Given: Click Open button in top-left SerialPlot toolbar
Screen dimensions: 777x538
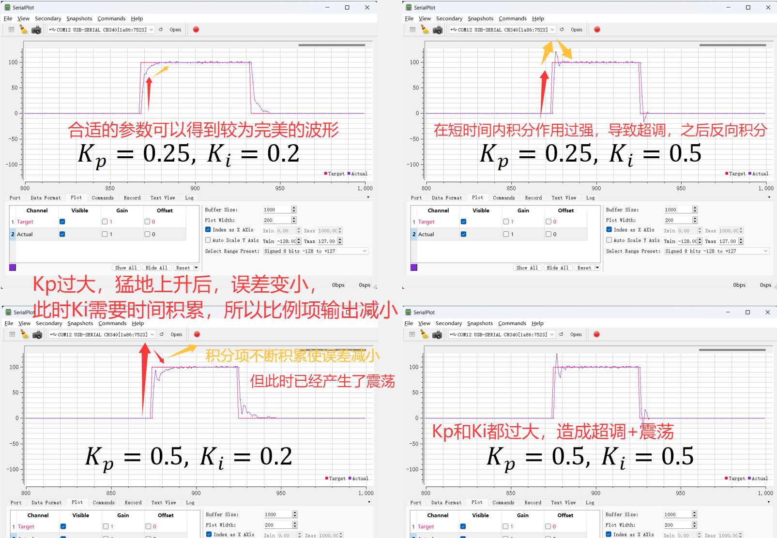Looking at the screenshot, I should click(175, 30).
